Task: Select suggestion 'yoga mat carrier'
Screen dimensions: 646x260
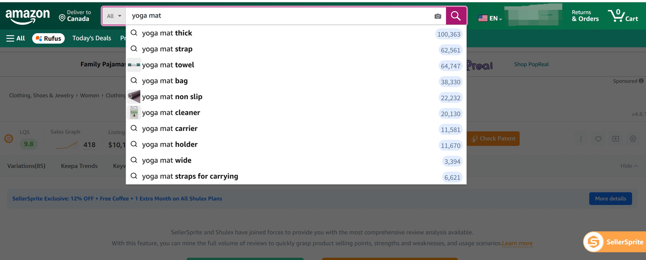Action: 296,128
